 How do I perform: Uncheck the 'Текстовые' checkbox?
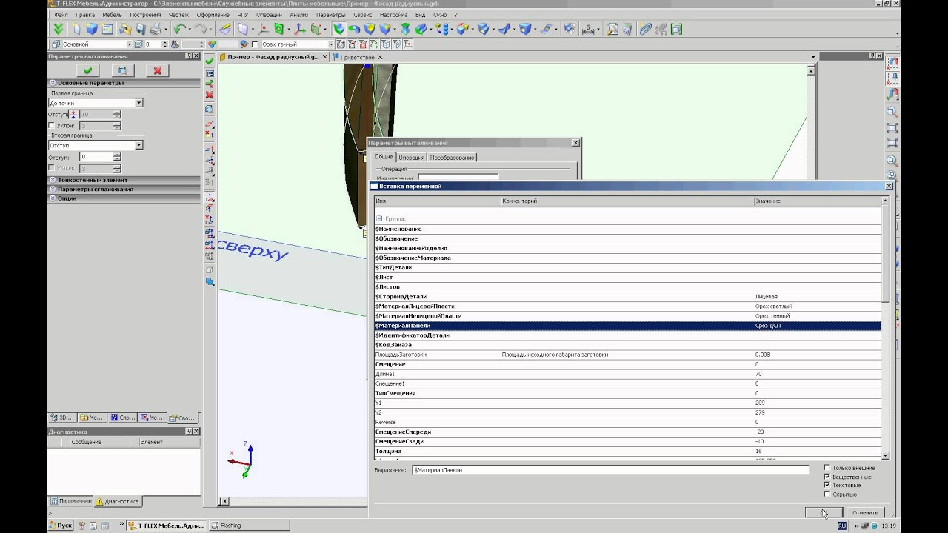[x=827, y=486]
